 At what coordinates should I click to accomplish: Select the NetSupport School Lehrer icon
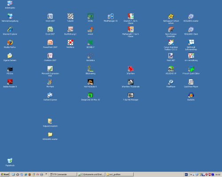(171, 16)
